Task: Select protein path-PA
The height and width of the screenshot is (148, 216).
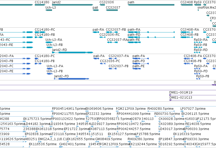Action: click(141, 59)
